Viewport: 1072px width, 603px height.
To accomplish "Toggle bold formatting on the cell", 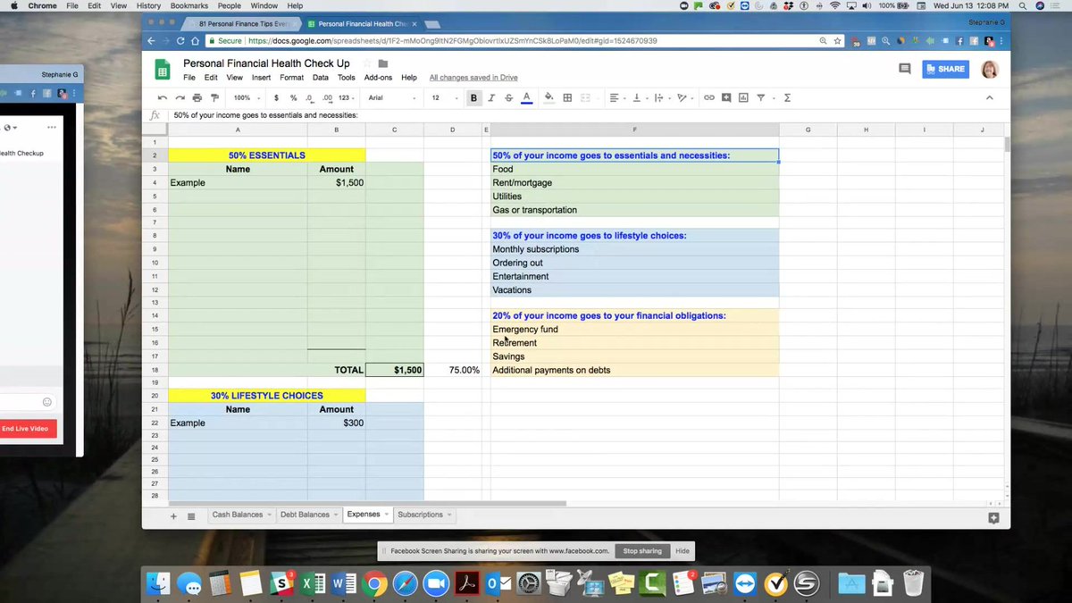I will coord(473,97).
